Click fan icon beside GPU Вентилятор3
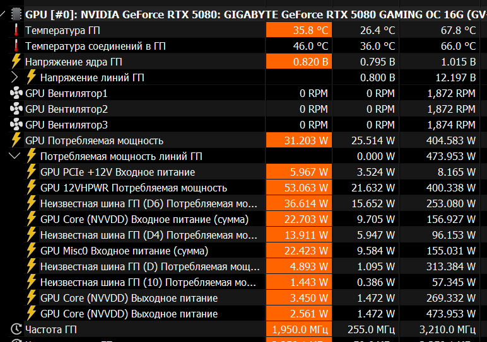The image size is (487, 342). (x=16, y=125)
